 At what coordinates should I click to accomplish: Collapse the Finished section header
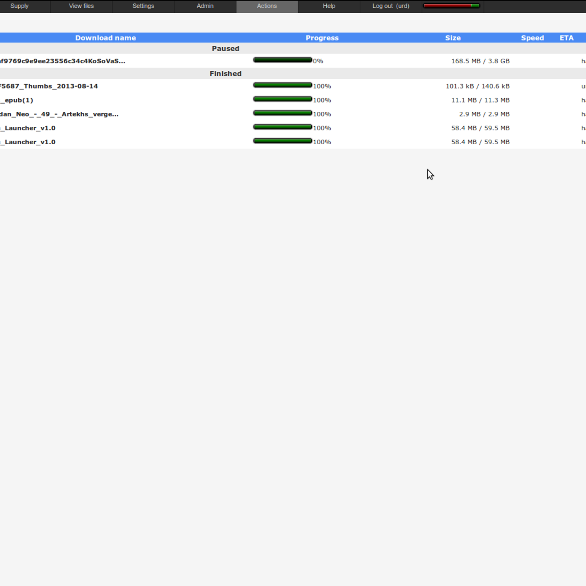point(225,74)
